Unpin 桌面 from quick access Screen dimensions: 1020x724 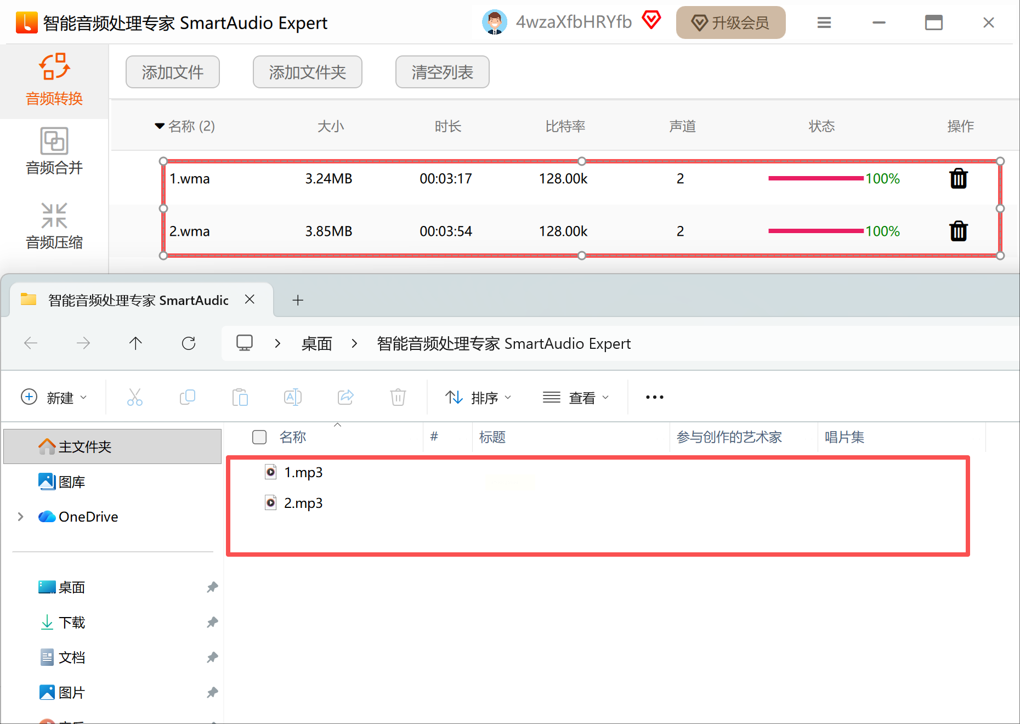pyautogui.click(x=212, y=587)
